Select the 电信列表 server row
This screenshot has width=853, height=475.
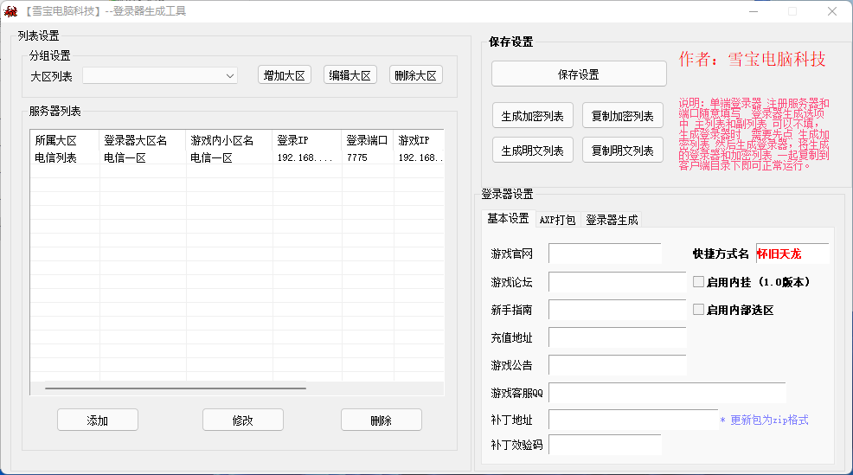point(56,158)
